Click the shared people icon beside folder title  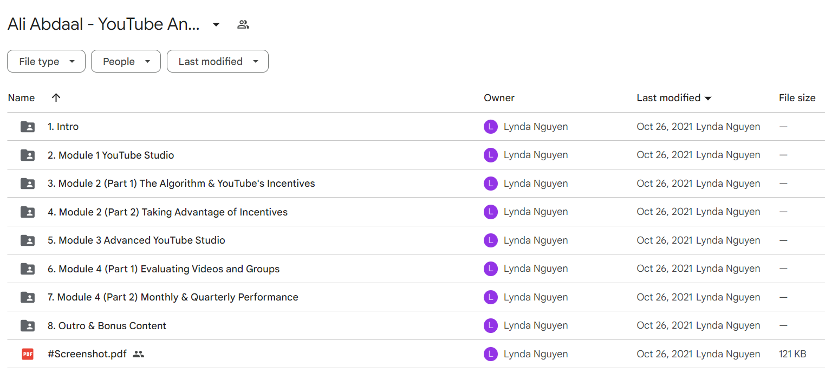pyautogui.click(x=243, y=24)
